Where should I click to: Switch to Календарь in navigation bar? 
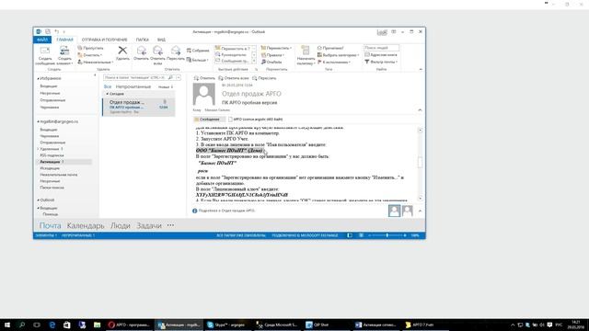click(86, 225)
